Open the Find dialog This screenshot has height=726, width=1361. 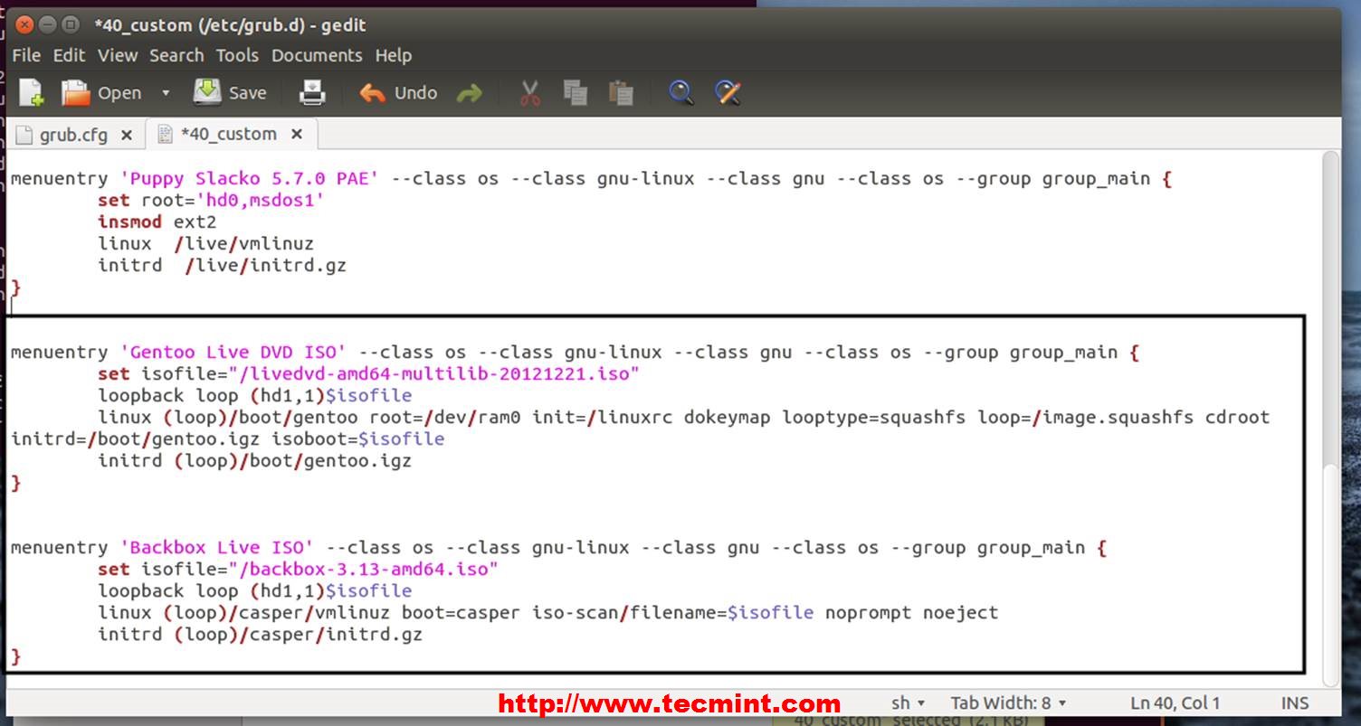pos(680,92)
